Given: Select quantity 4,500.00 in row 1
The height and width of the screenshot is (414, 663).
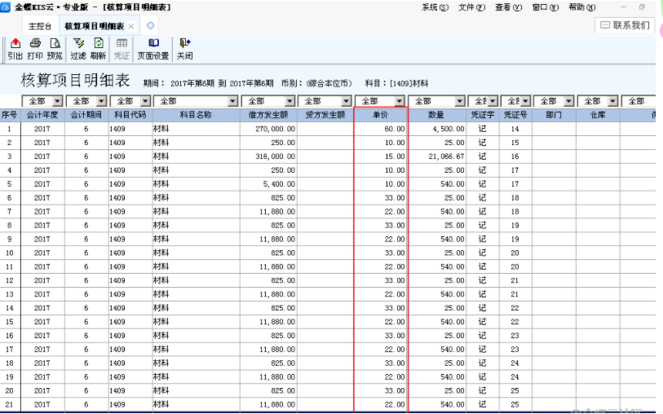Looking at the screenshot, I should 437,129.
